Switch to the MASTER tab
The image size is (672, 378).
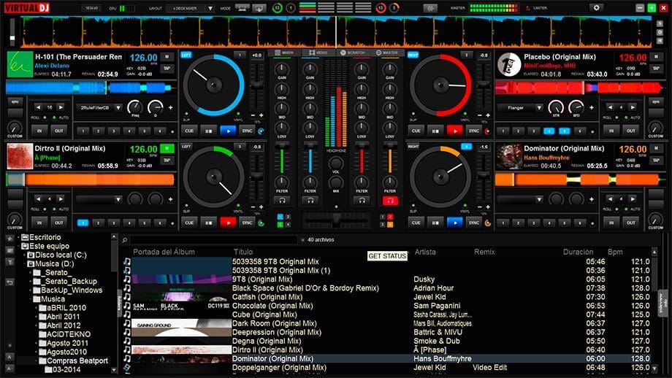click(x=387, y=53)
